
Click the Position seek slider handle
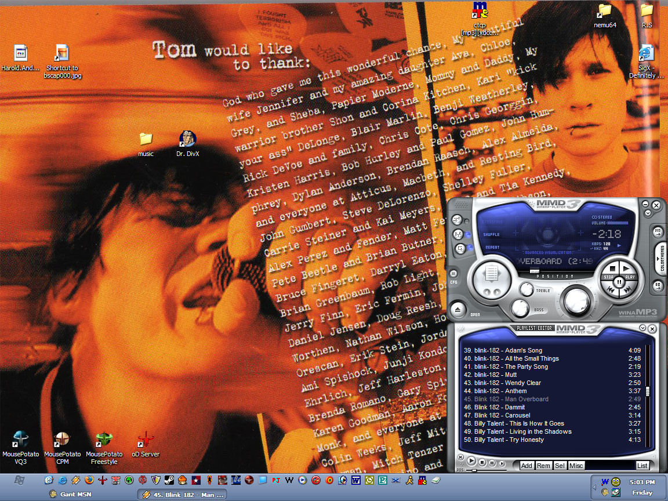534,271
